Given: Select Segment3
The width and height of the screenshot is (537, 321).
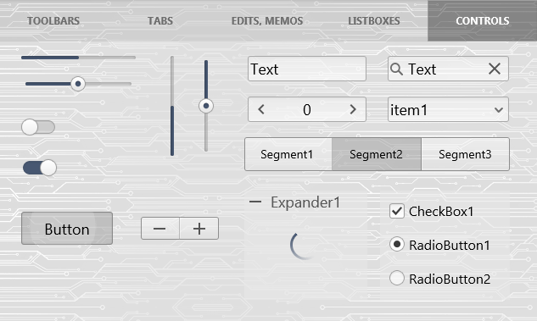Looking at the screenshot, I should pos(465,154).
